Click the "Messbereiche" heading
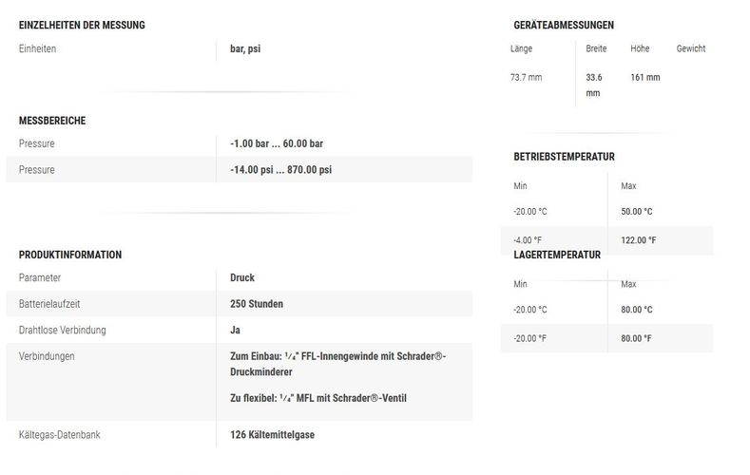The height and width of the screenshot is (475, 750). [x=53, y=121]
